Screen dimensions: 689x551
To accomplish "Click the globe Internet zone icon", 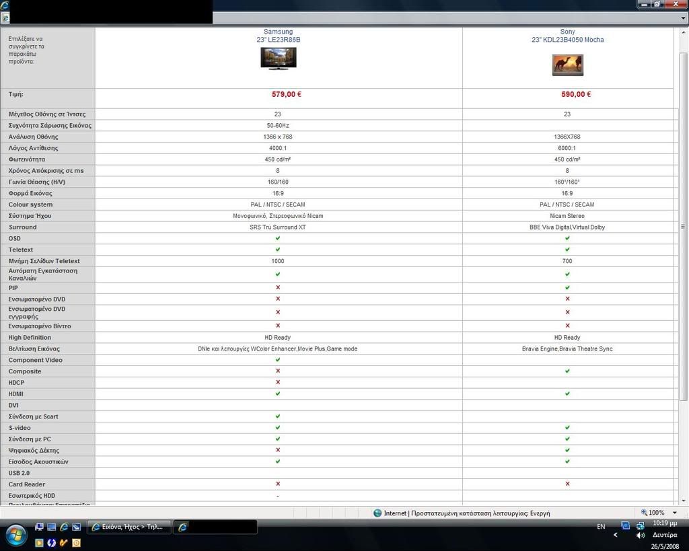I will (x=377, y=513).
